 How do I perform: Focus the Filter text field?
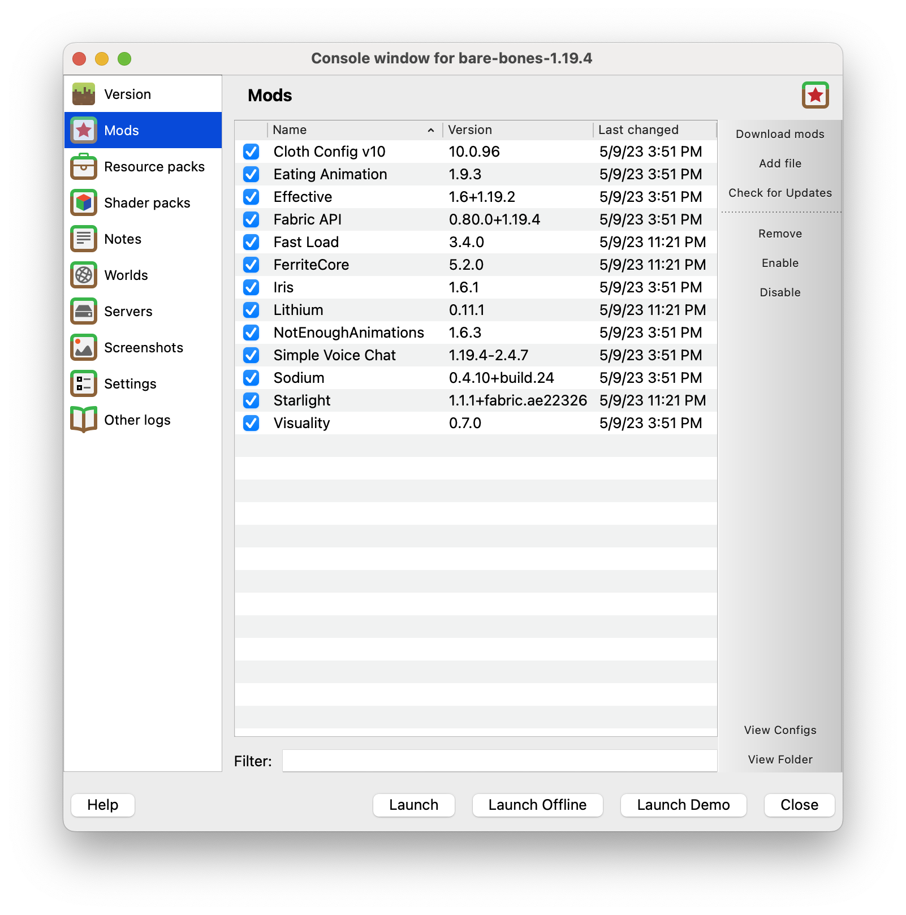(x=499, y=761)
